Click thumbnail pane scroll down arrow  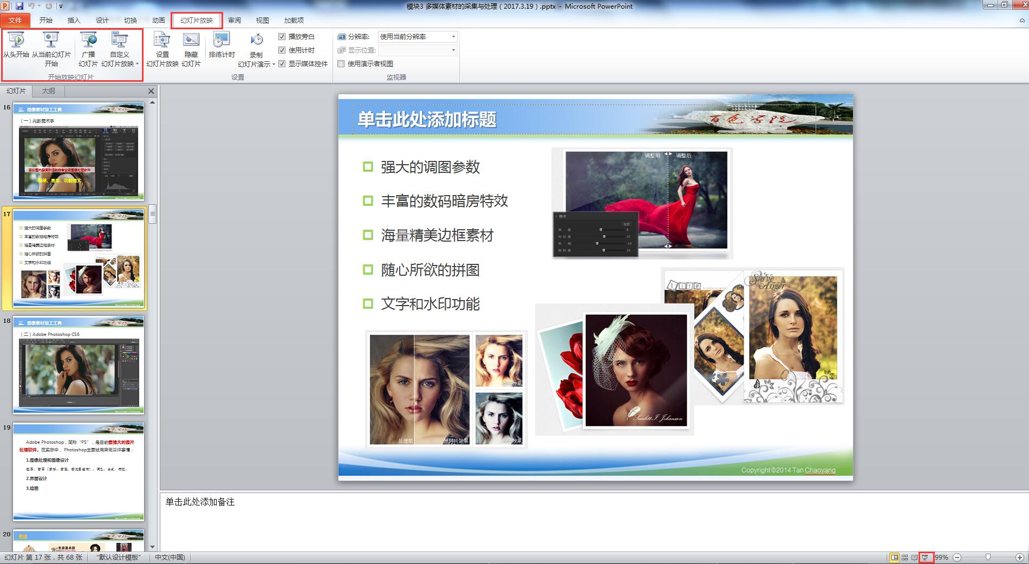point(153,547)
